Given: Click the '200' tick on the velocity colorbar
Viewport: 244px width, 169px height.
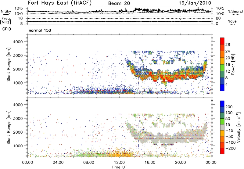Looking at the screenshot, I should tap(229, 107).
